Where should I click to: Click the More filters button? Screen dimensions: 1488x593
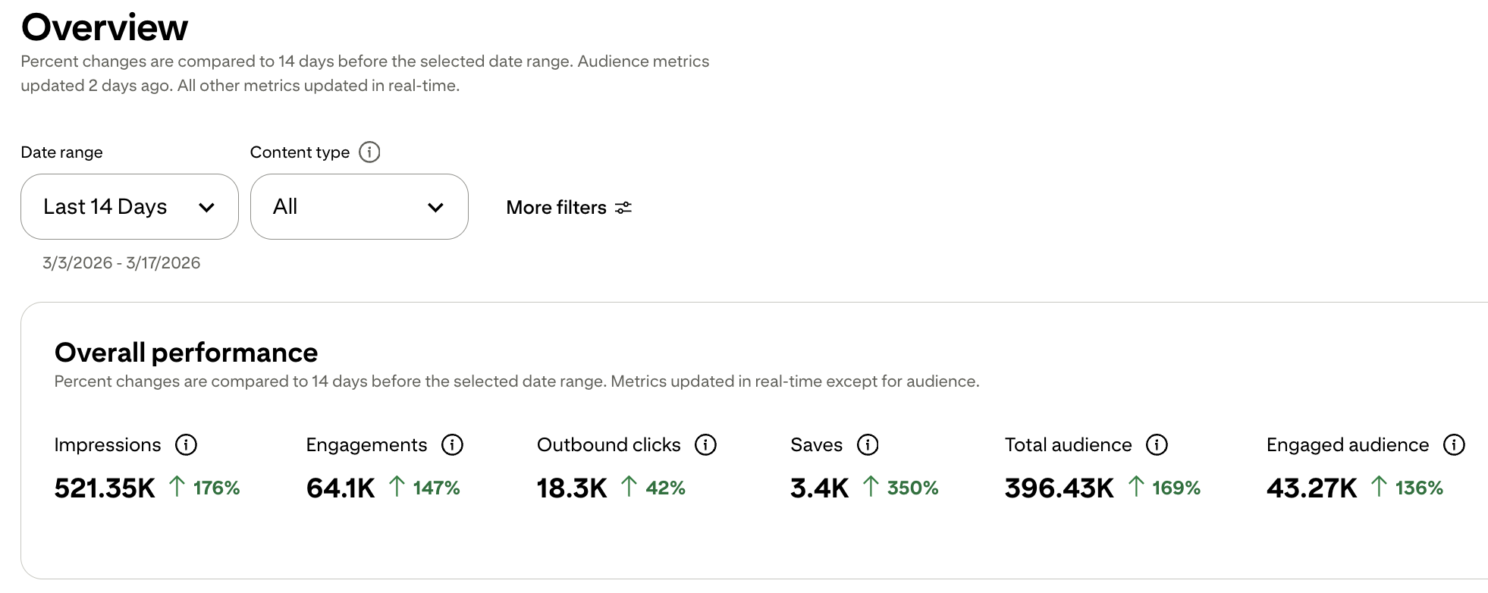(x=556, y=207)
